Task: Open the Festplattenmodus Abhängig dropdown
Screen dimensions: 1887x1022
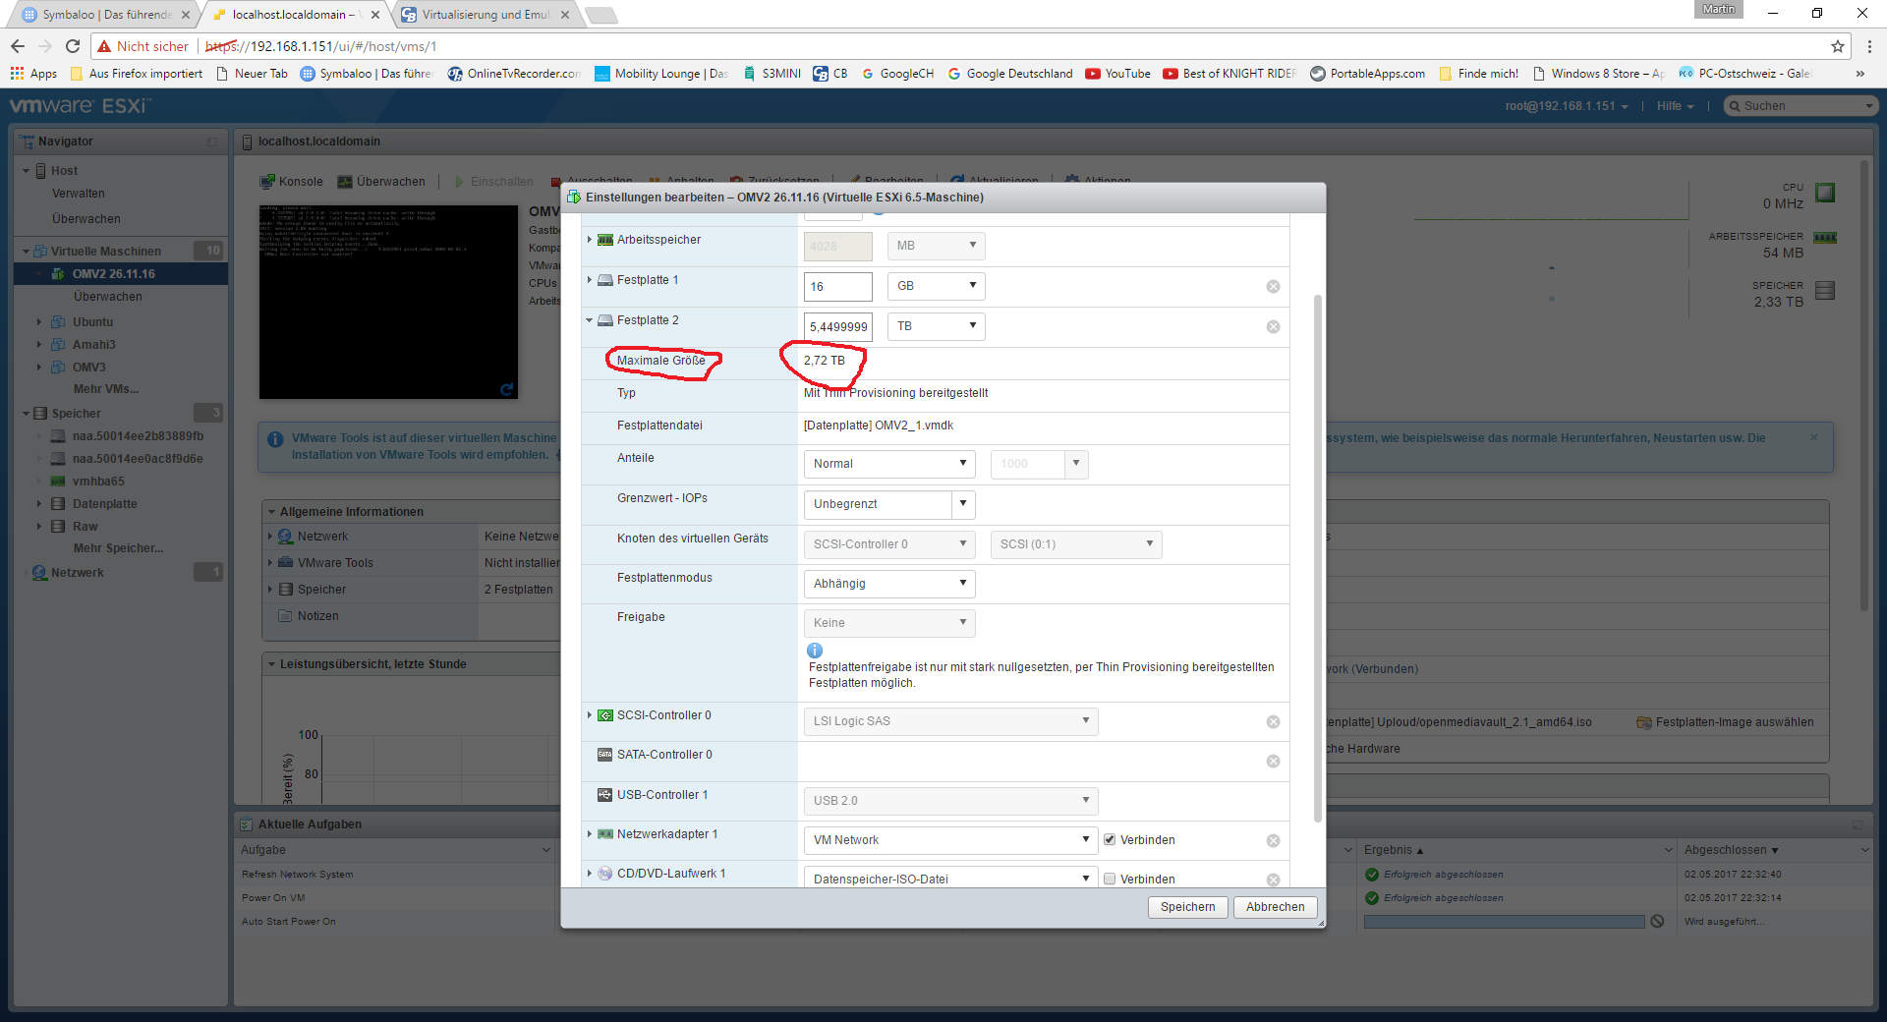Action: [x=889, y=584]
